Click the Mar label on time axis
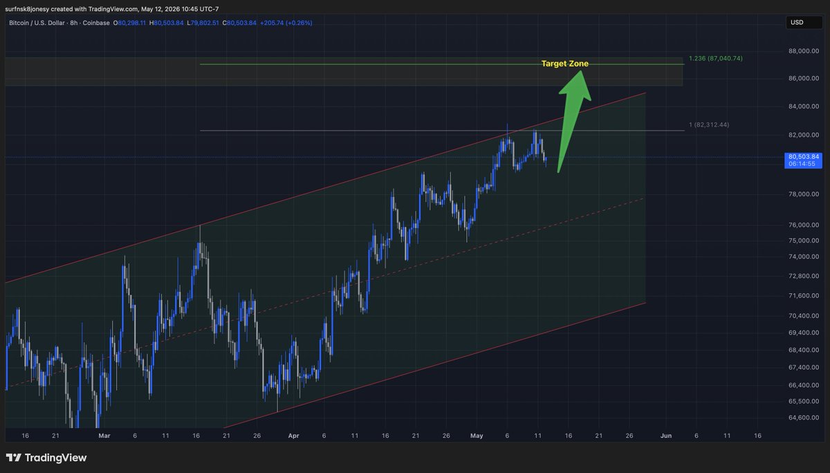The image size is (830, 473). pyautogui.click(x=104, y=436)
